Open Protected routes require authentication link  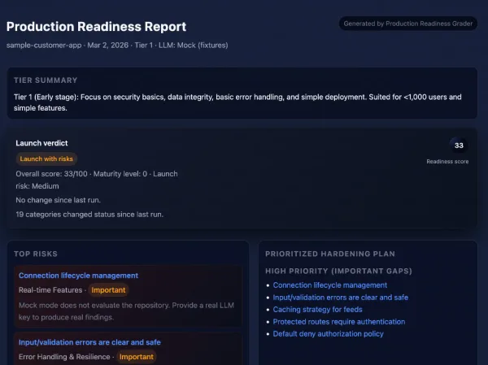(339, 322)
